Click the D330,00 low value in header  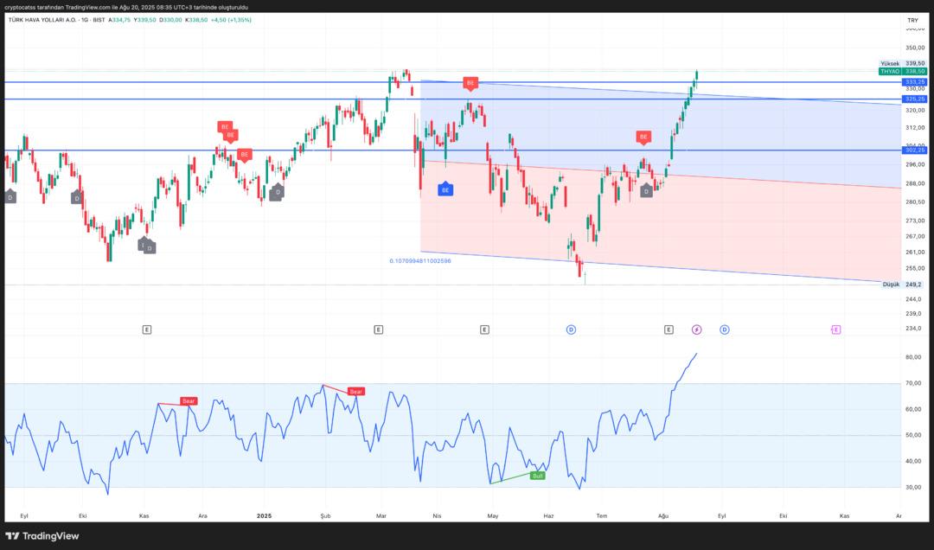tap(170, 20)
